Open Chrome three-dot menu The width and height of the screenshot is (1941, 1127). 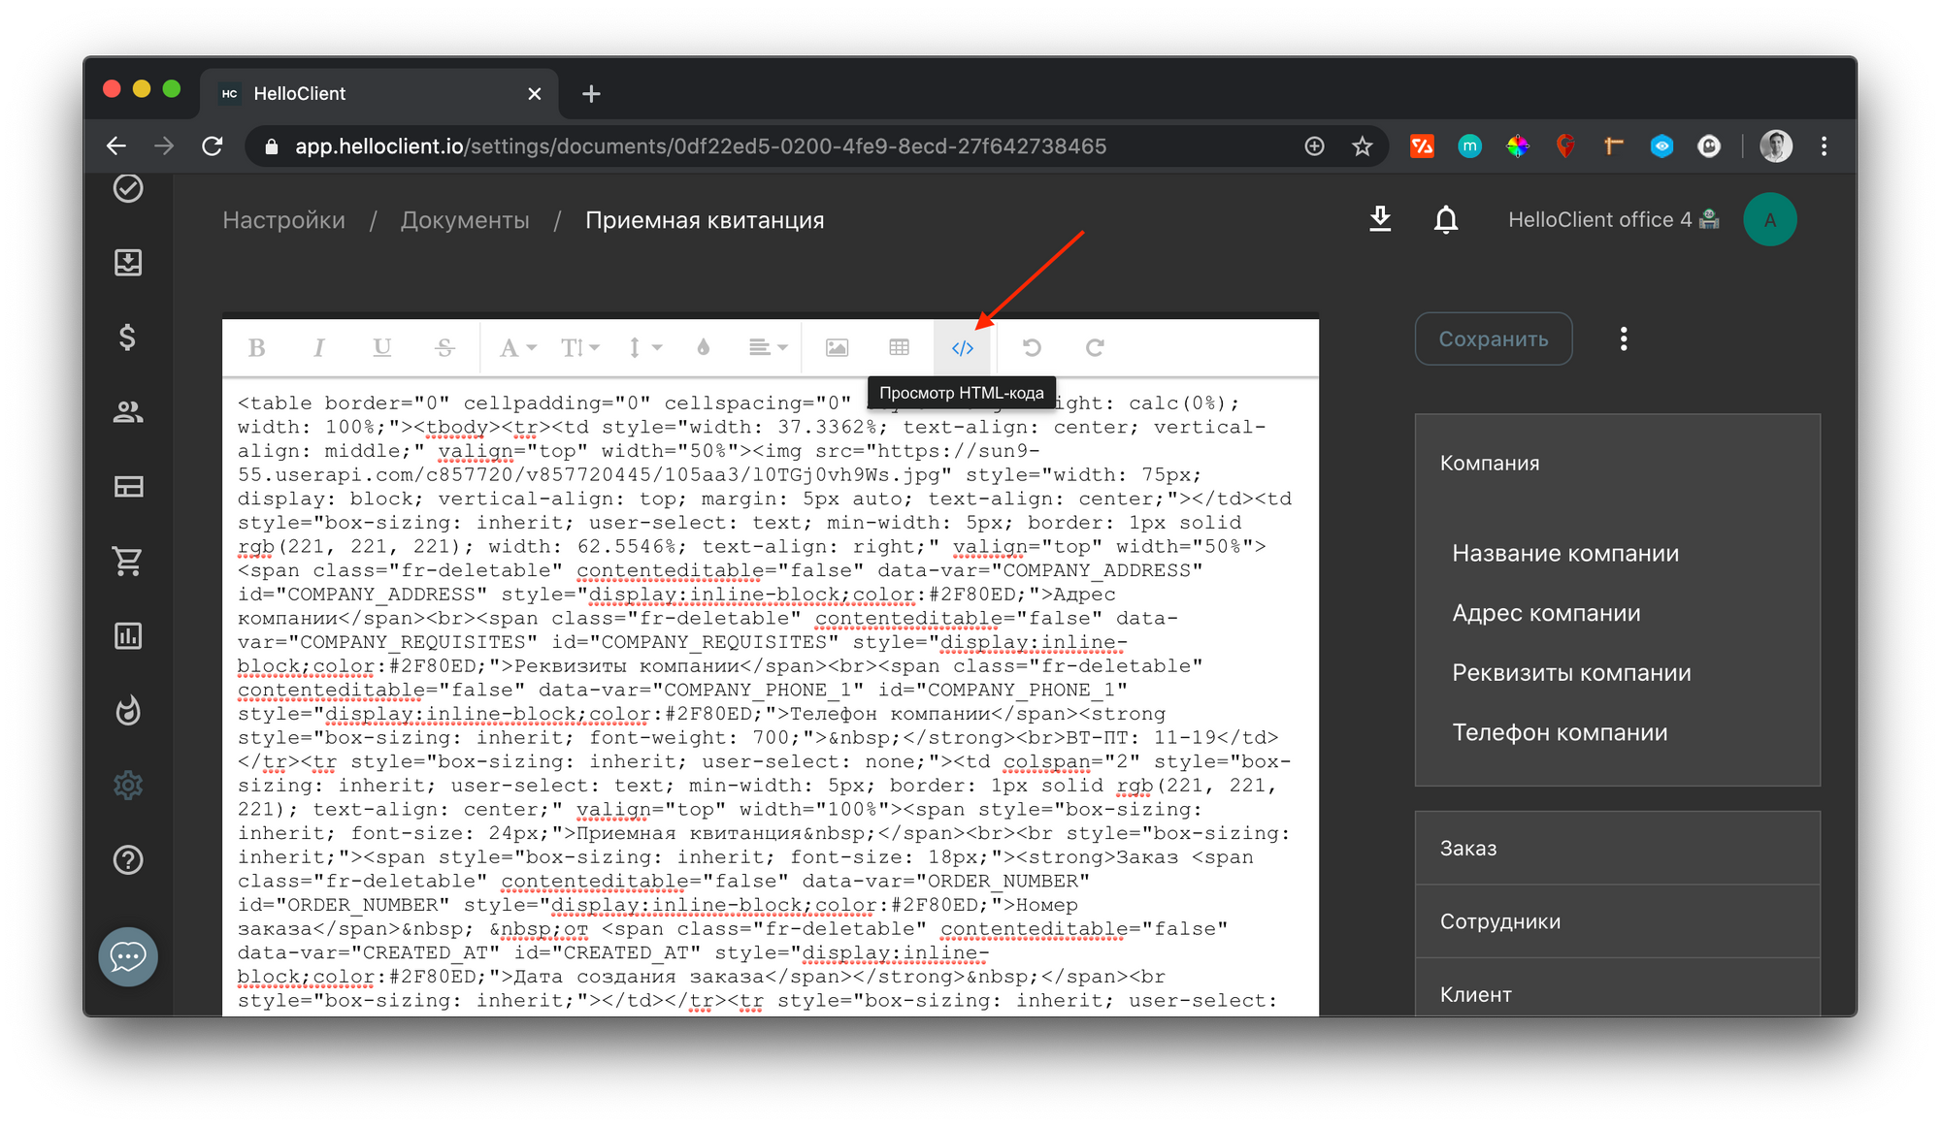pyautogui.click(x=1824, y=145)
